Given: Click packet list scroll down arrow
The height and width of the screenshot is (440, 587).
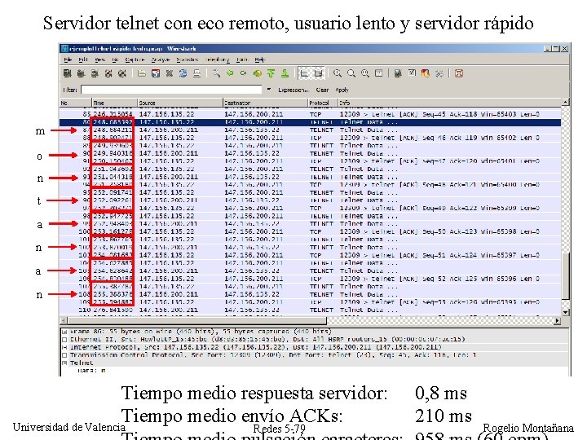Looking at the screenshot, I should click(x=566, y=311).
